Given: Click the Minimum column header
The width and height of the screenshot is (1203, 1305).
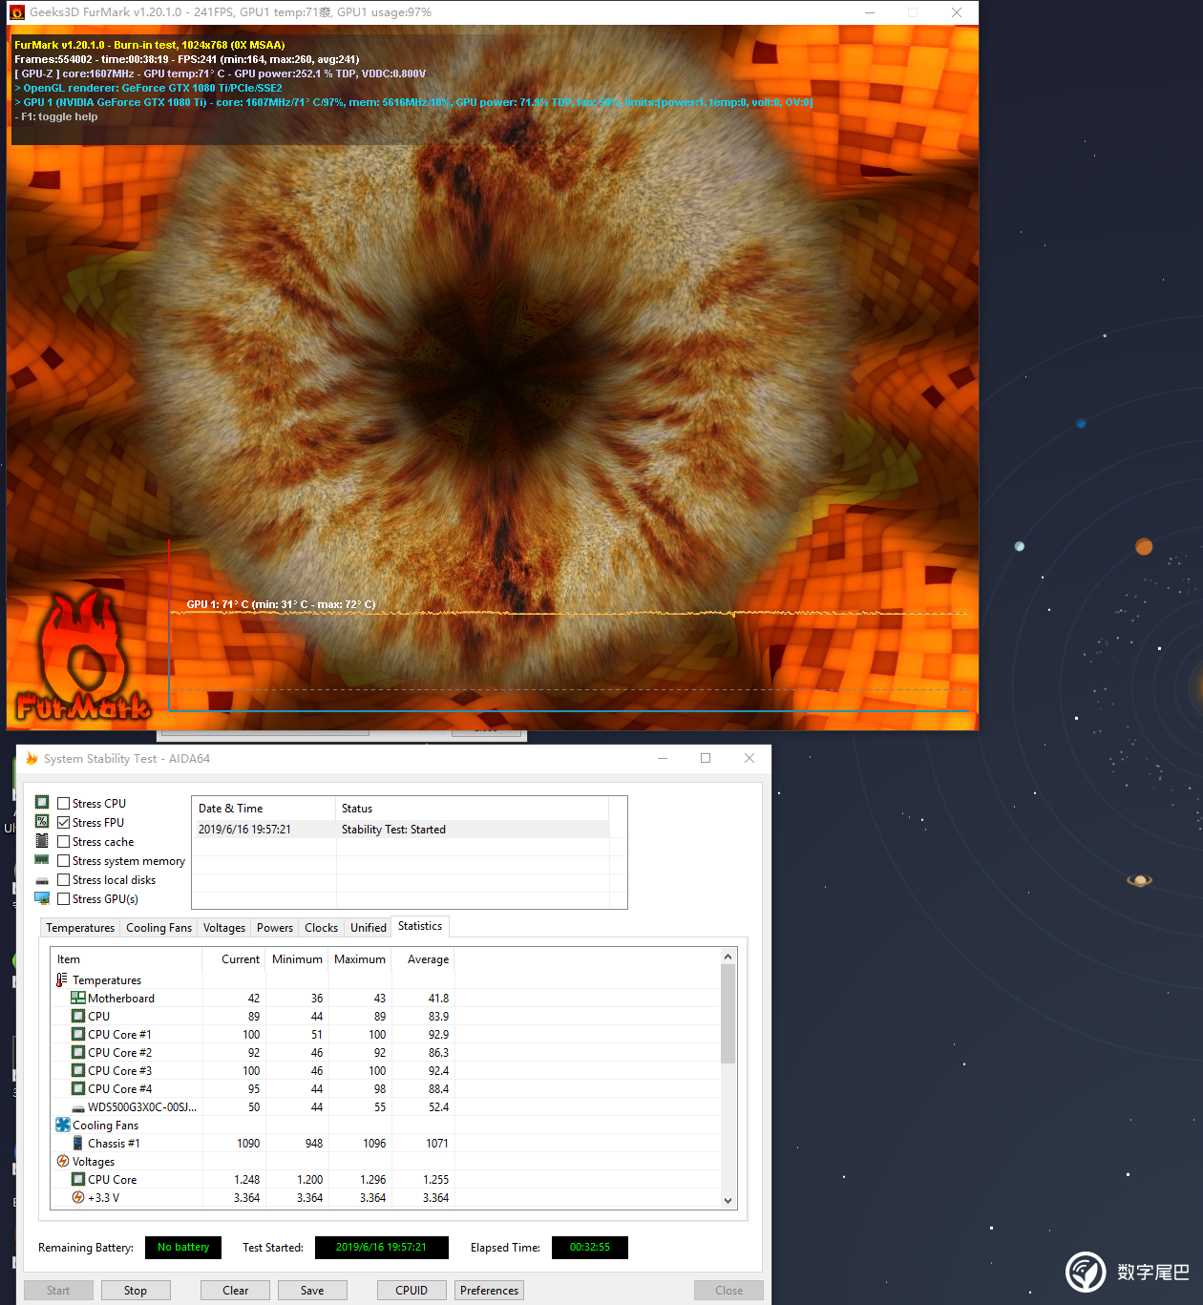Looking at the screenshot, I should [297, 959].
